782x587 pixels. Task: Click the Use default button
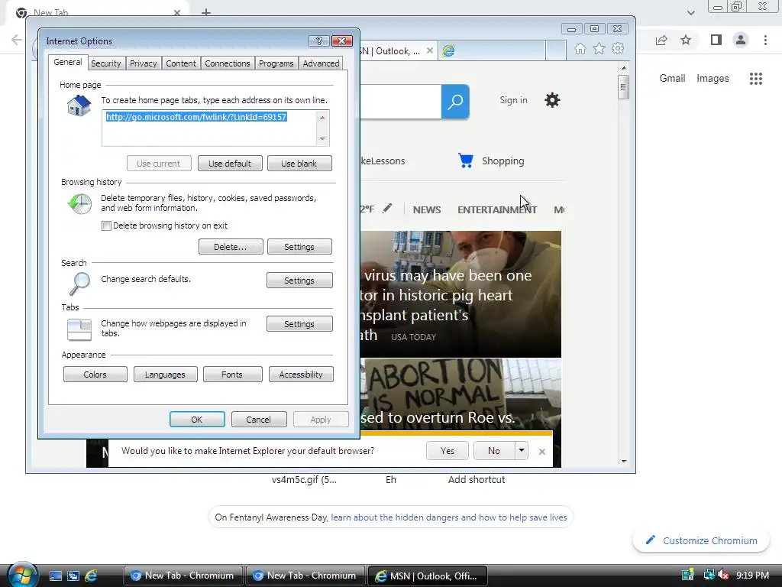[x=230, y=164]
